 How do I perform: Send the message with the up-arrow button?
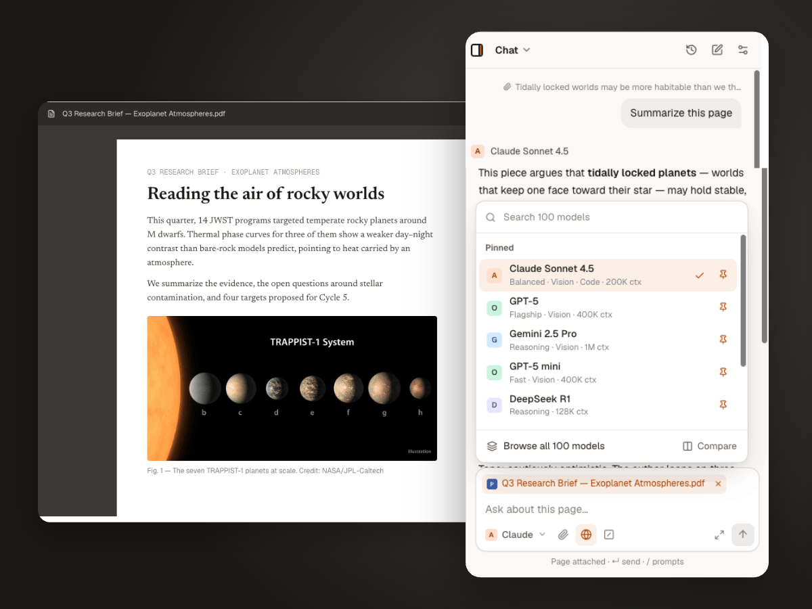[x=743, y=535]
